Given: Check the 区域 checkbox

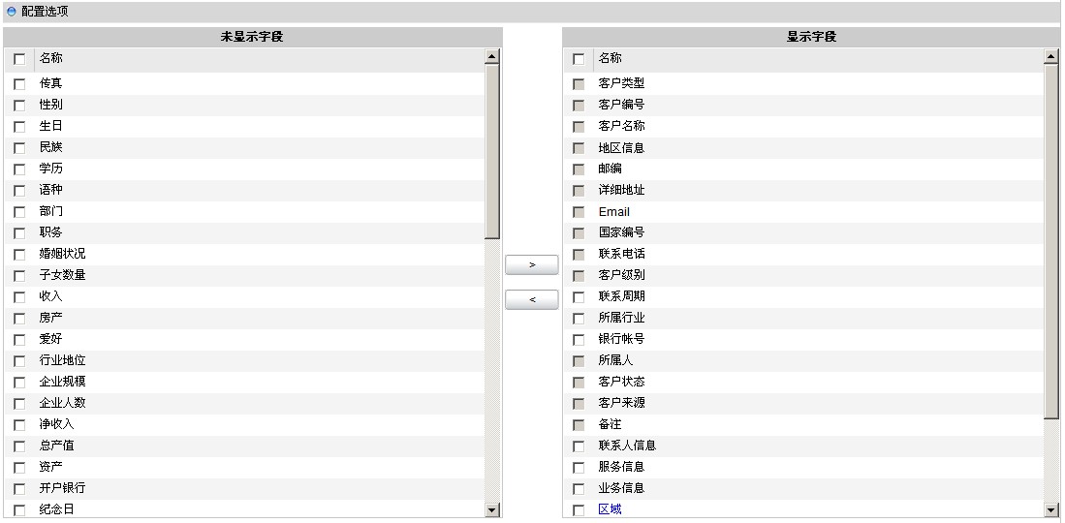Looking at the screenshot, I should 578,510.
